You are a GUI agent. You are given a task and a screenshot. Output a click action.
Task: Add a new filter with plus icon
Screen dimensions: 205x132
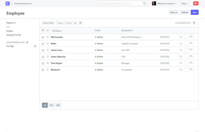pyautogui.click(x=80, y=23)
